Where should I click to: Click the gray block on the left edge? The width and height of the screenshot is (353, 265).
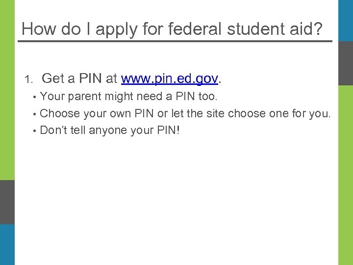[7, 201]
